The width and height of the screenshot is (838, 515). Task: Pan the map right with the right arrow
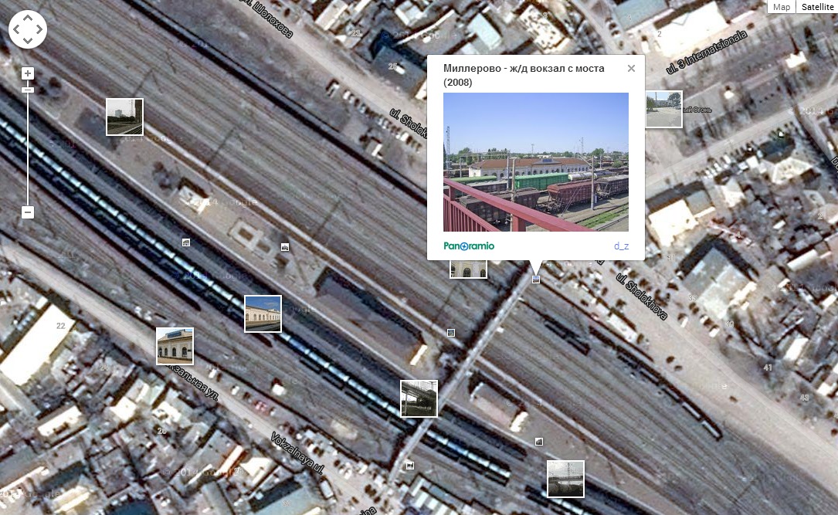[x=39, y=29]
